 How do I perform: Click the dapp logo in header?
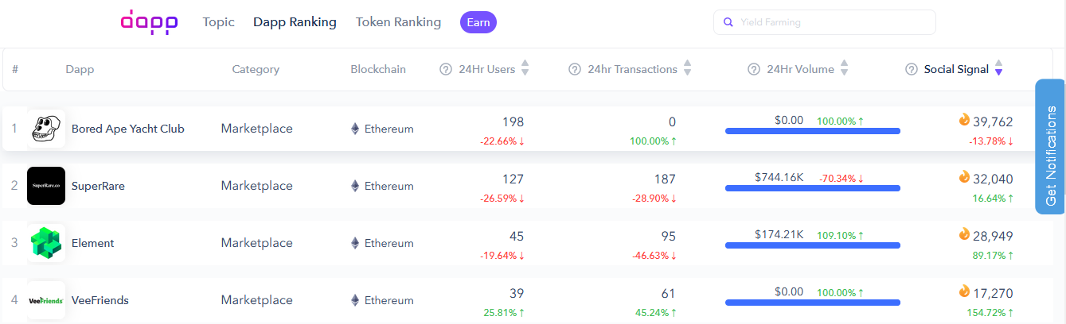pyautogui.click(x=149, y=22)
